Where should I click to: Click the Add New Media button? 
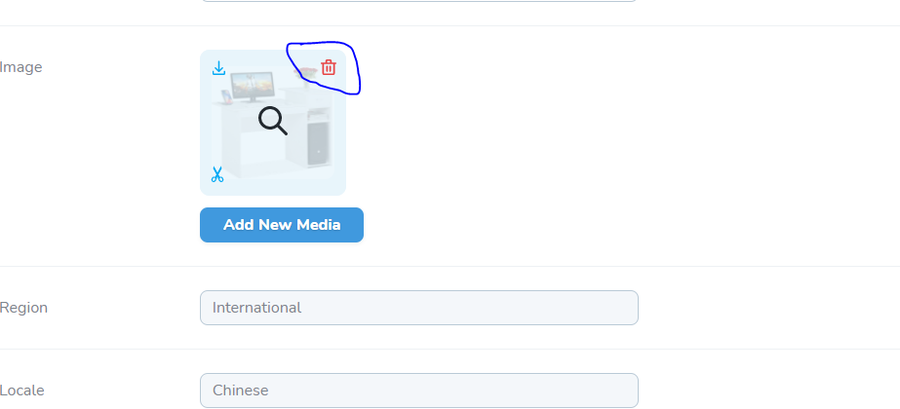point(282,225)
